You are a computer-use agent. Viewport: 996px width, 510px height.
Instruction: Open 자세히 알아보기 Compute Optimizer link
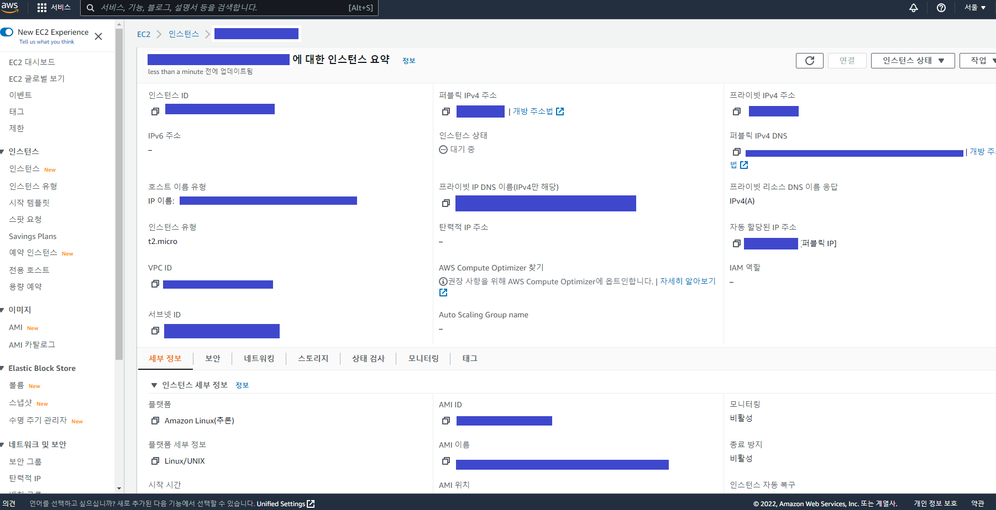[x=688, y=281]
